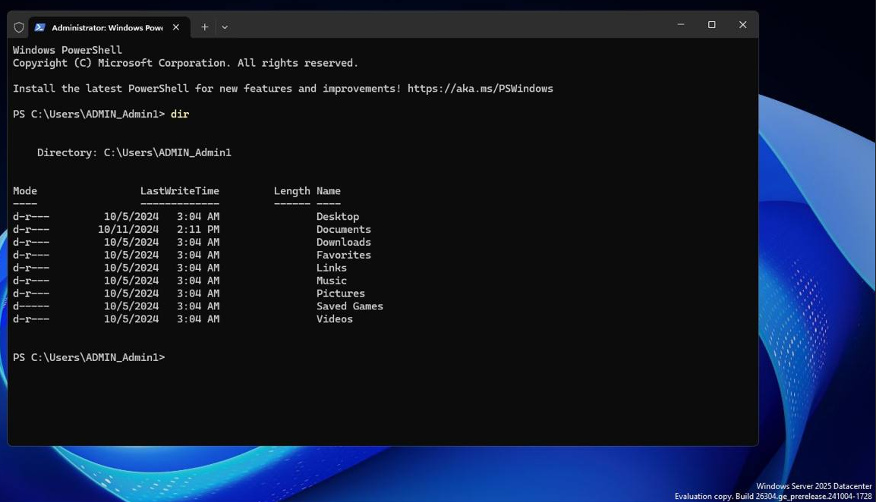Click the PowerShell icon on the tab
Screen dimensions: 876x502
point(39,27)
